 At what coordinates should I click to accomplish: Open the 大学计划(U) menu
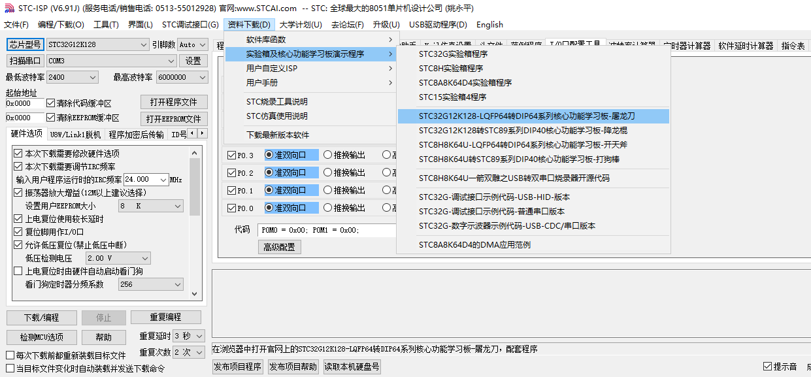pyautogui.click(x=301, y=25)
